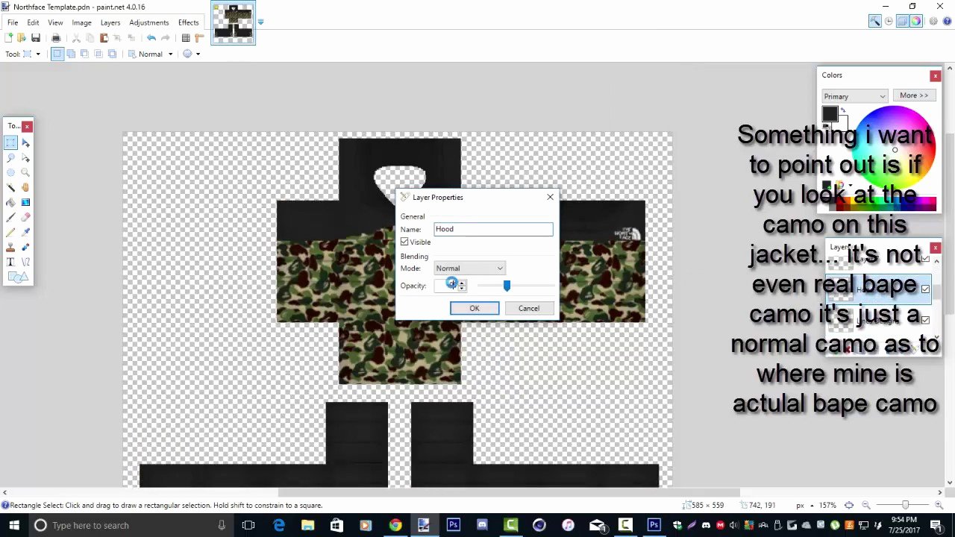Screen dimensions: 955x537
Task: Click the primary black color swatch
Action: click(830, 114)
